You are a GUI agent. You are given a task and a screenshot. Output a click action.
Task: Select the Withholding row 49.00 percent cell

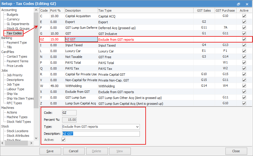pyautogui.click(x=57, y=86)
